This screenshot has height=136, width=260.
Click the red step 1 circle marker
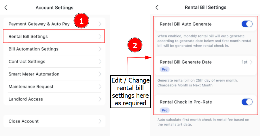coord(81,21)
